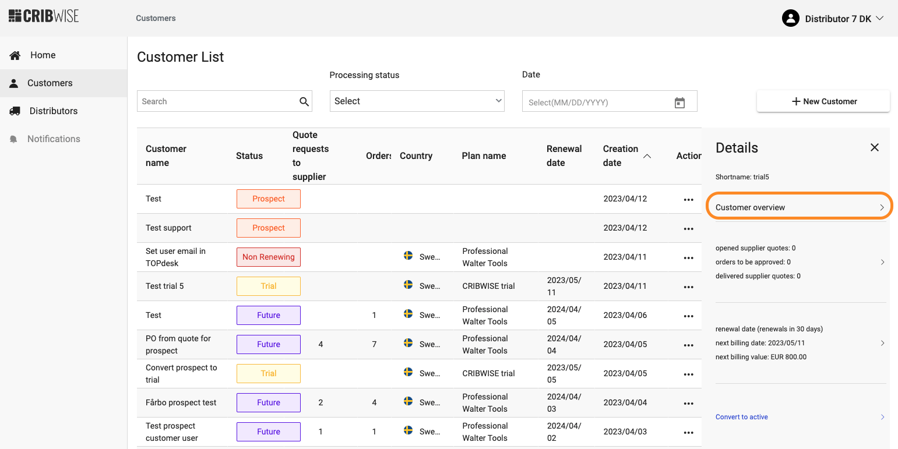Open the date picker calendar icon
This screenshot has height=449, width=898.
click(679, 102)
